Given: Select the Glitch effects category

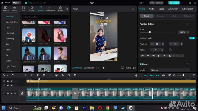Looking at the screenshot, I should pos(8,61).
